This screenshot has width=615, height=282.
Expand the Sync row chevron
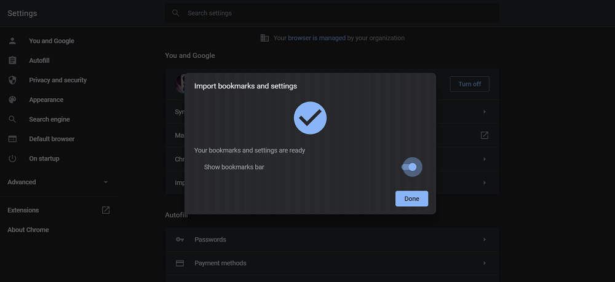pos(485,112)
